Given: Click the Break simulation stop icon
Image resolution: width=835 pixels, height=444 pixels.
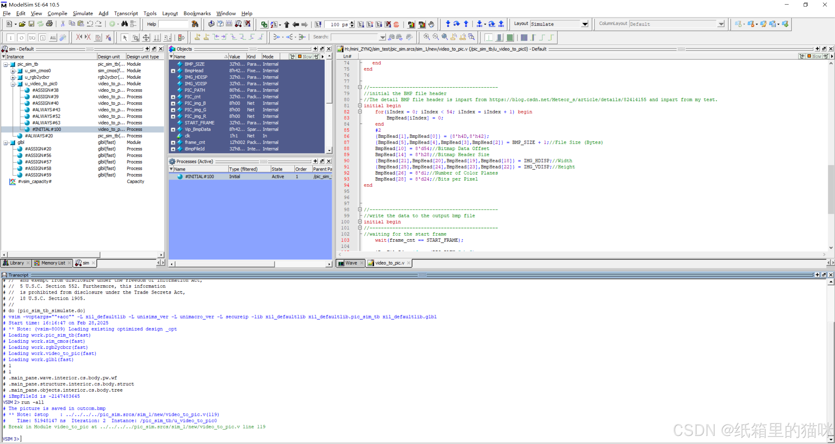Looking at the screenshot, I should 396,24.
